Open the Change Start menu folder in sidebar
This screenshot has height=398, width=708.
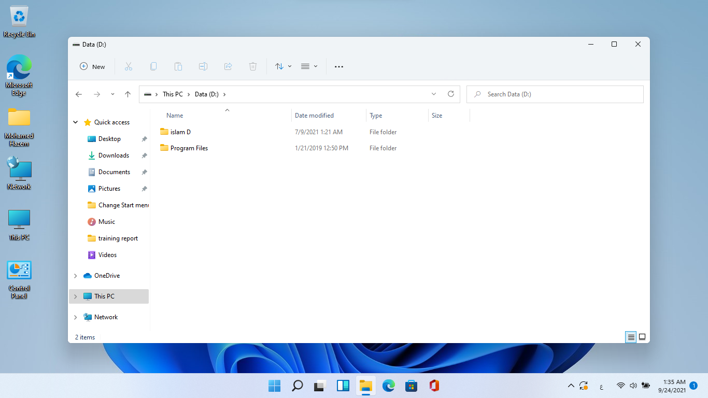[x=118, y=205]
